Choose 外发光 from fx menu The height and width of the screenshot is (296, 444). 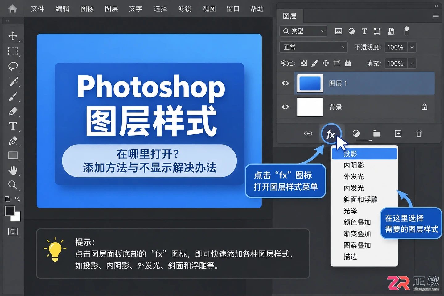tap(364, 177)
